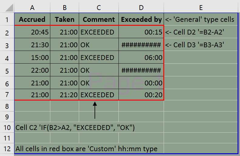Select row 9 header

[x=7, y=117]
